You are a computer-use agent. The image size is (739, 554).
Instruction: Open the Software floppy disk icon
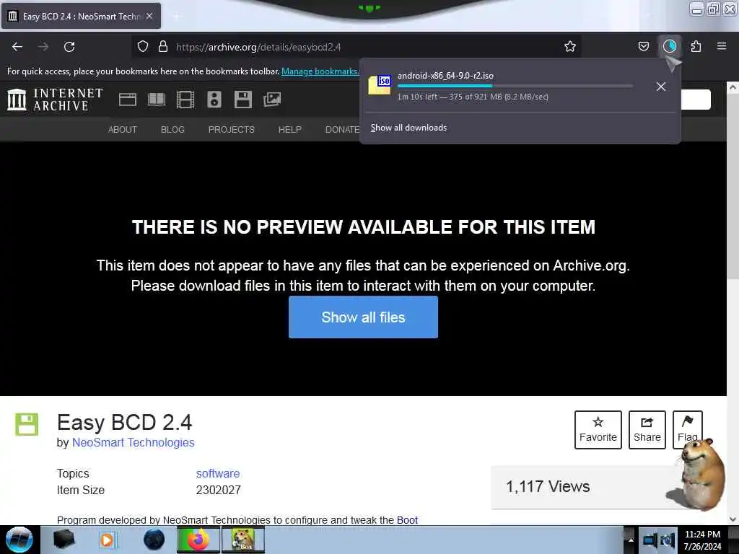pos(243,100)
